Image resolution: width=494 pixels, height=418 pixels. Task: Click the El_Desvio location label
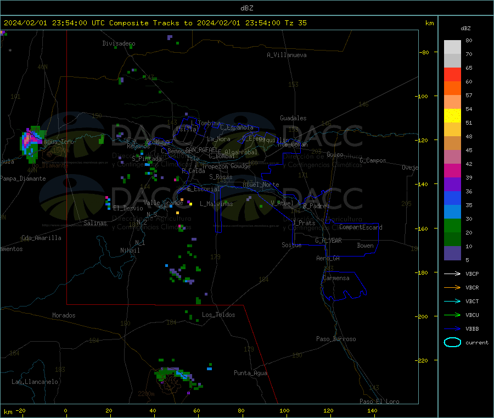tap(128, 208)
